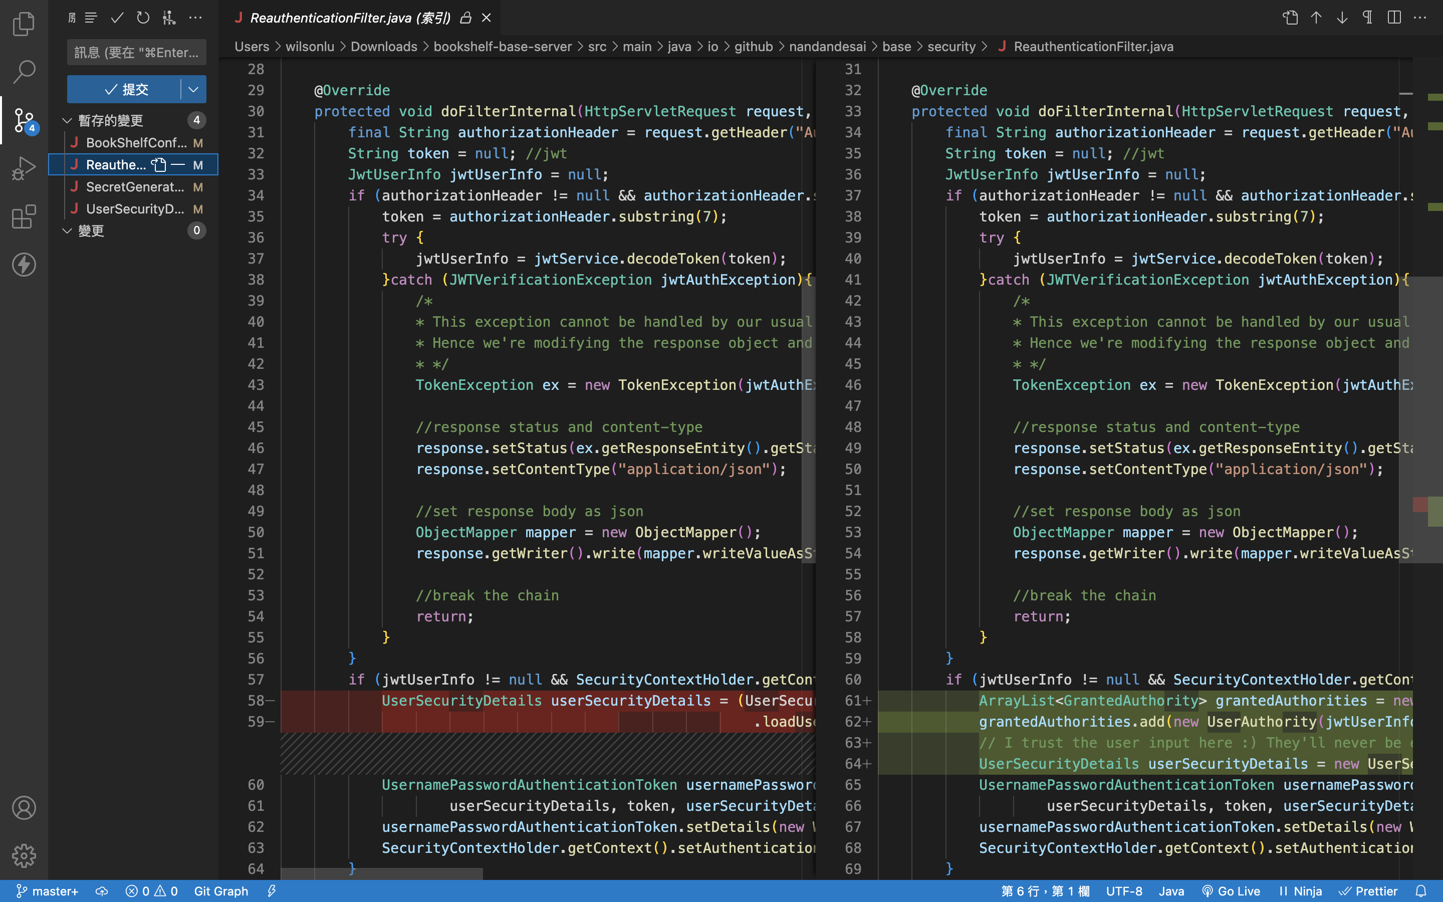Focus the commit message input field

click(137, 53)
